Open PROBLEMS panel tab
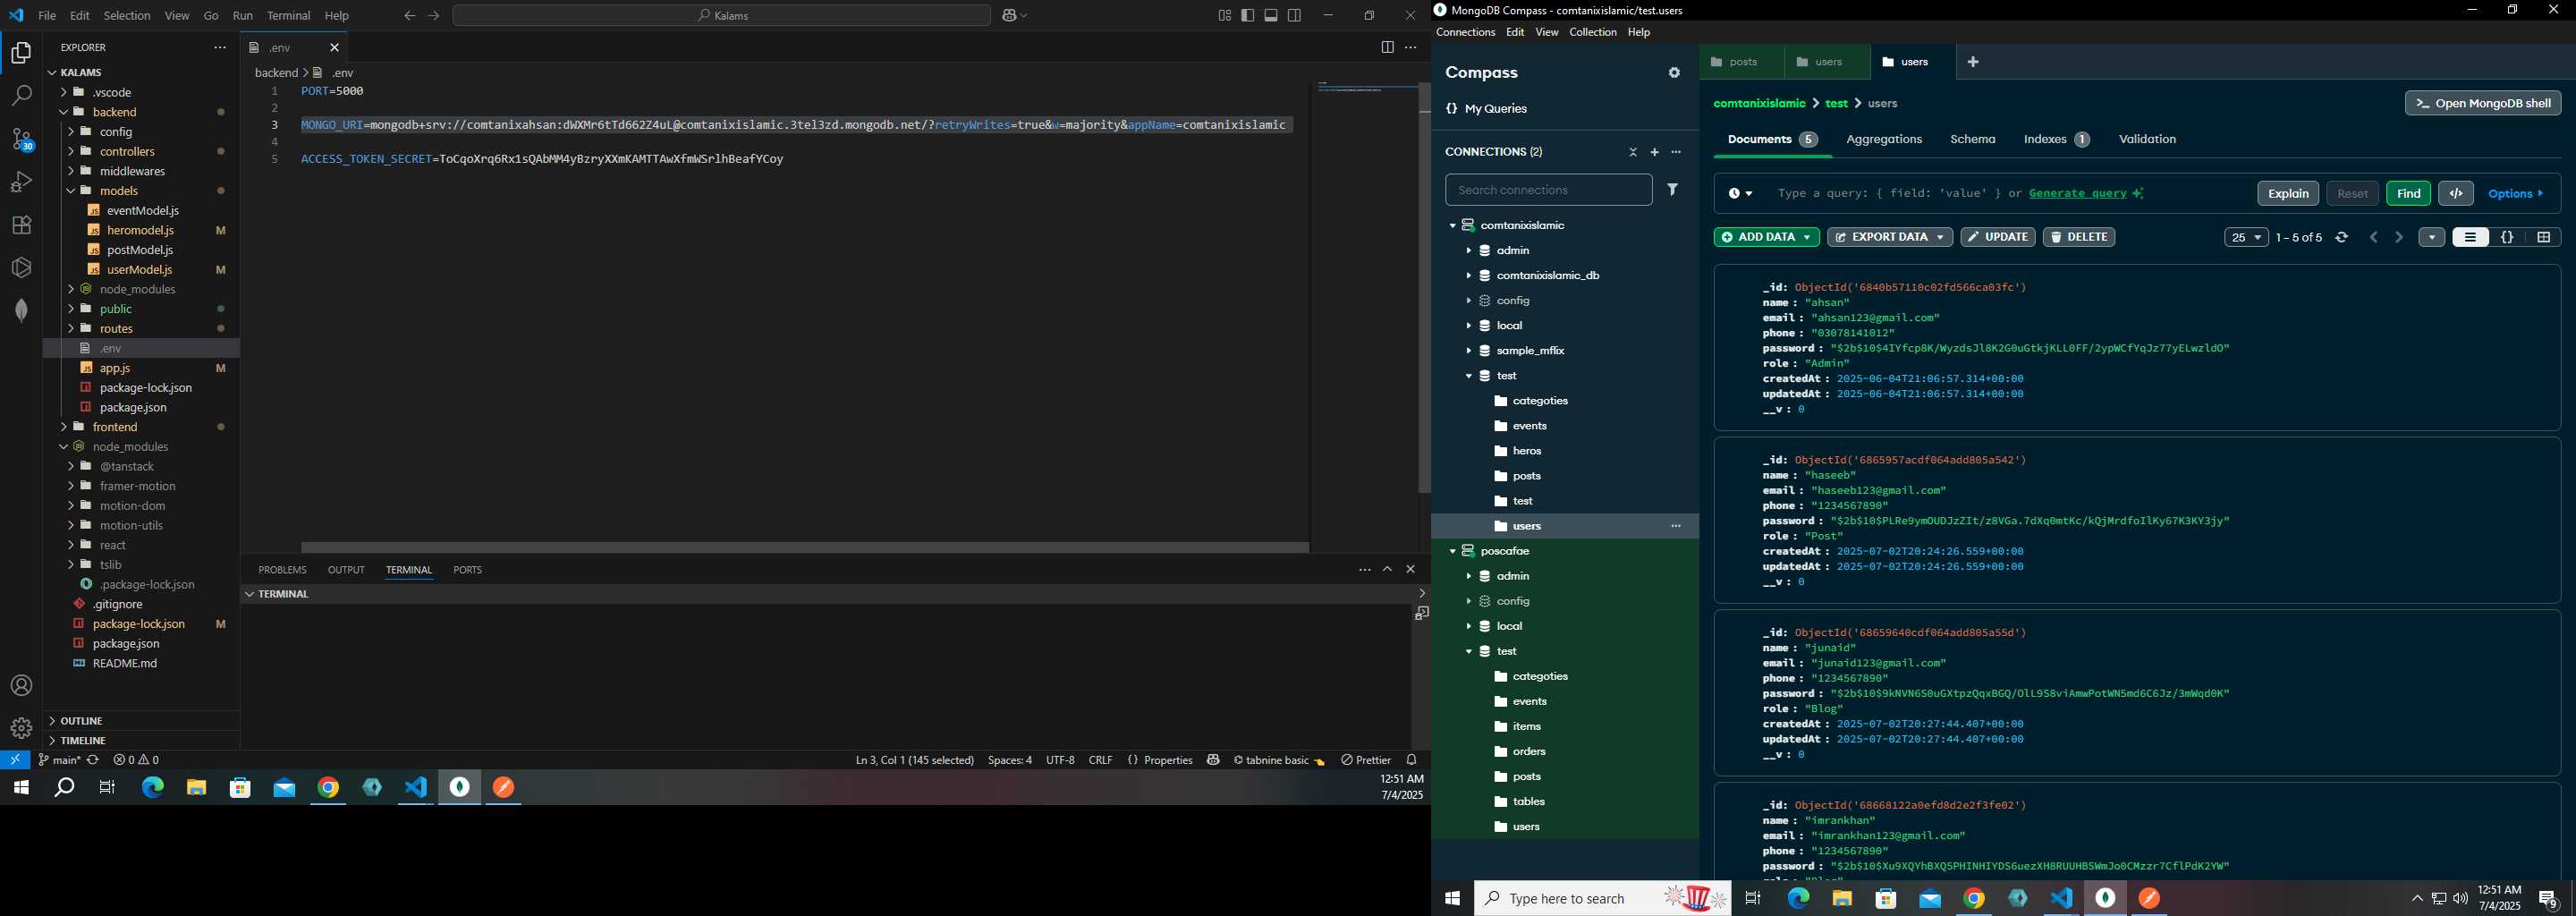 (x=282, y=570)
